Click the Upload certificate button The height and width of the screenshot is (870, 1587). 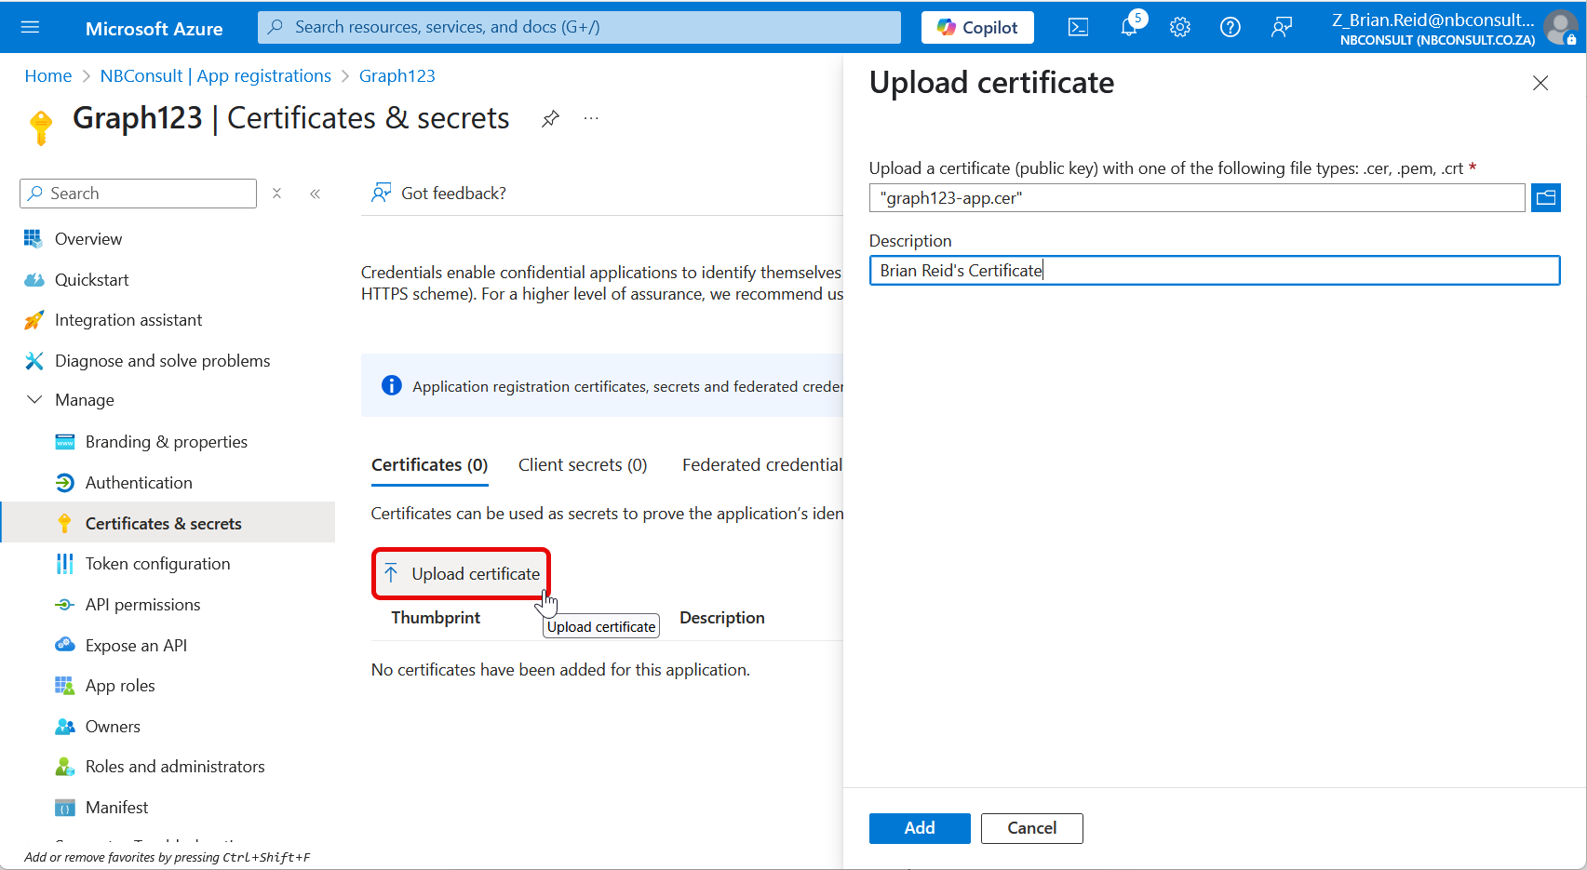click(462, 573)
